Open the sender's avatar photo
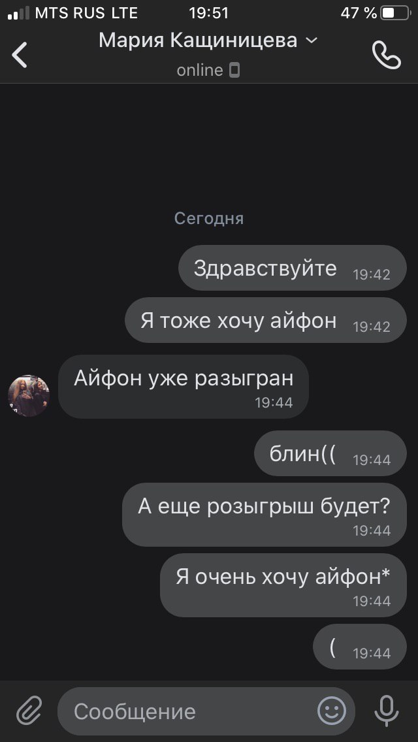 [29, 396]
